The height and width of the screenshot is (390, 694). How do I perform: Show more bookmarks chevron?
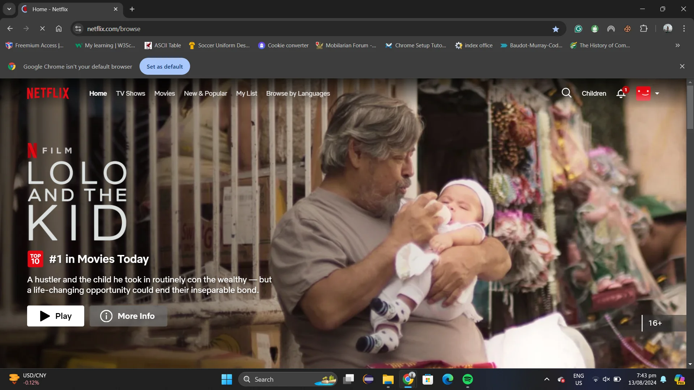tap(678, 45)
